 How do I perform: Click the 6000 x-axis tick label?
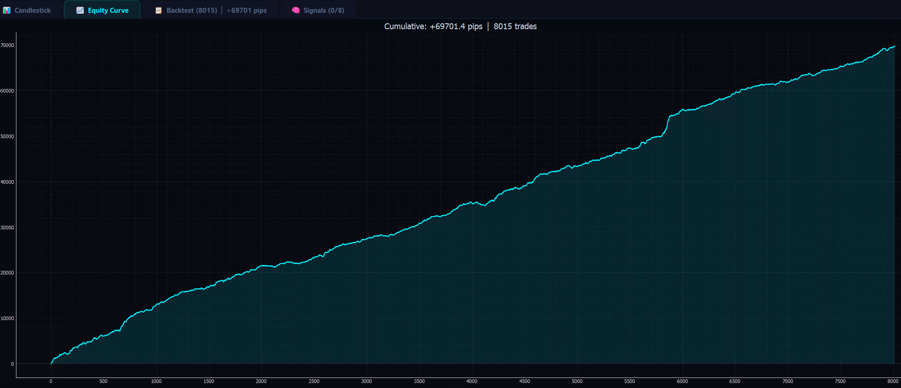click(x=683, y=381)
